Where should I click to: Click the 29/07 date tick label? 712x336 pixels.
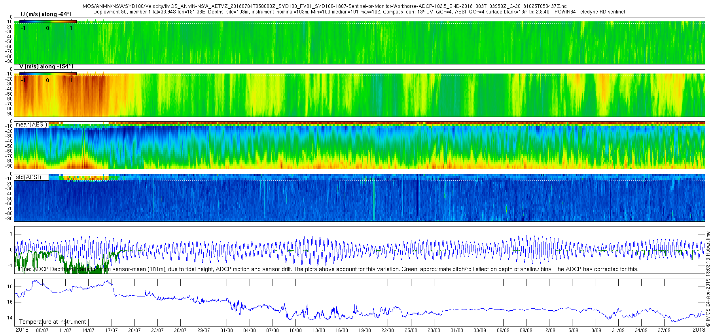tap(204, 330)
